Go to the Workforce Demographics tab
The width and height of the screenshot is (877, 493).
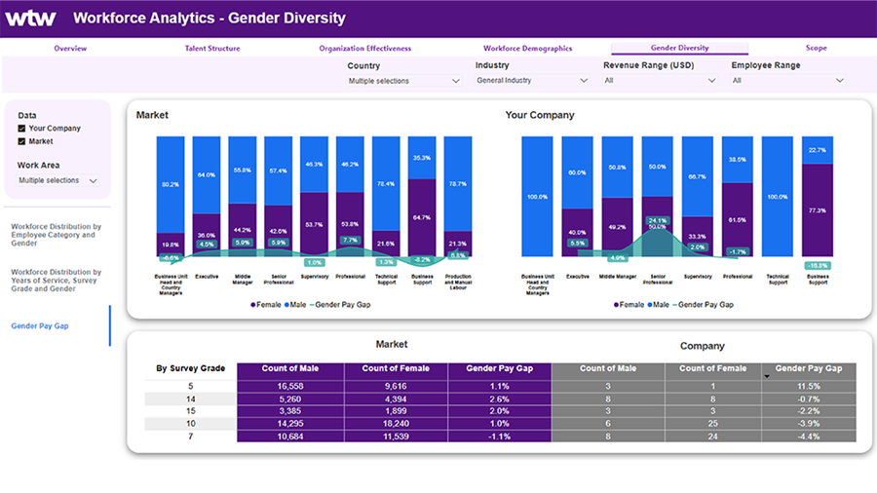coord(527,48)
